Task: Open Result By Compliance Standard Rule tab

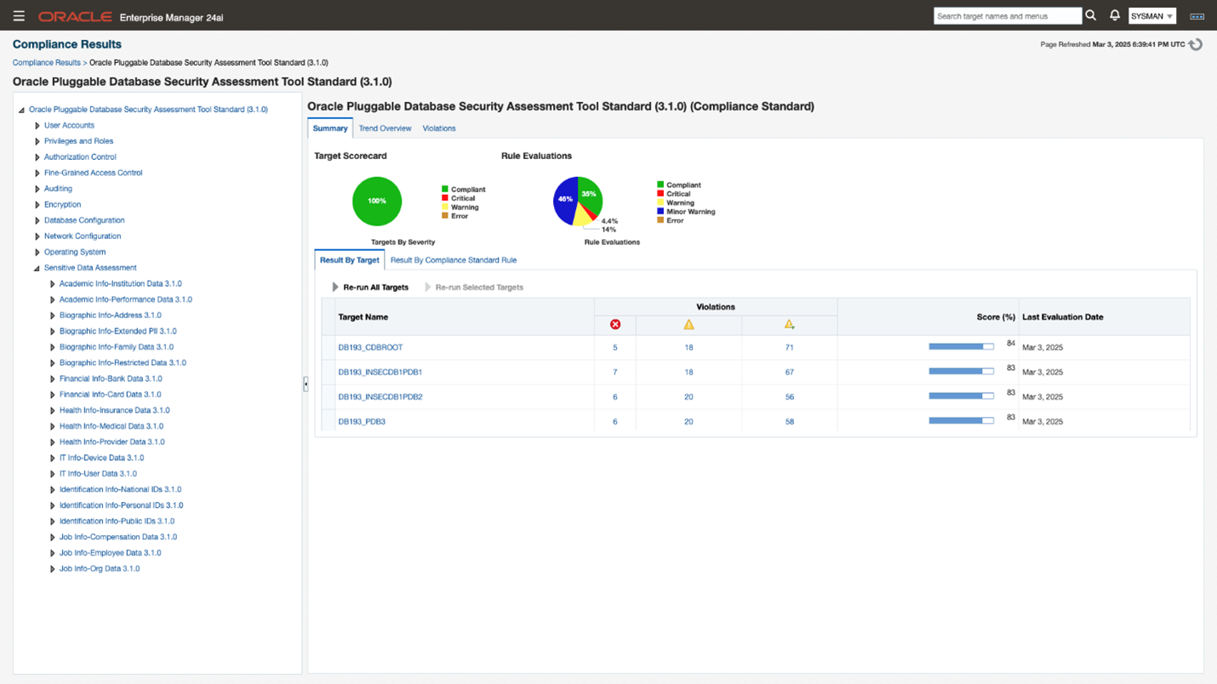Action: tap(453, 259)
